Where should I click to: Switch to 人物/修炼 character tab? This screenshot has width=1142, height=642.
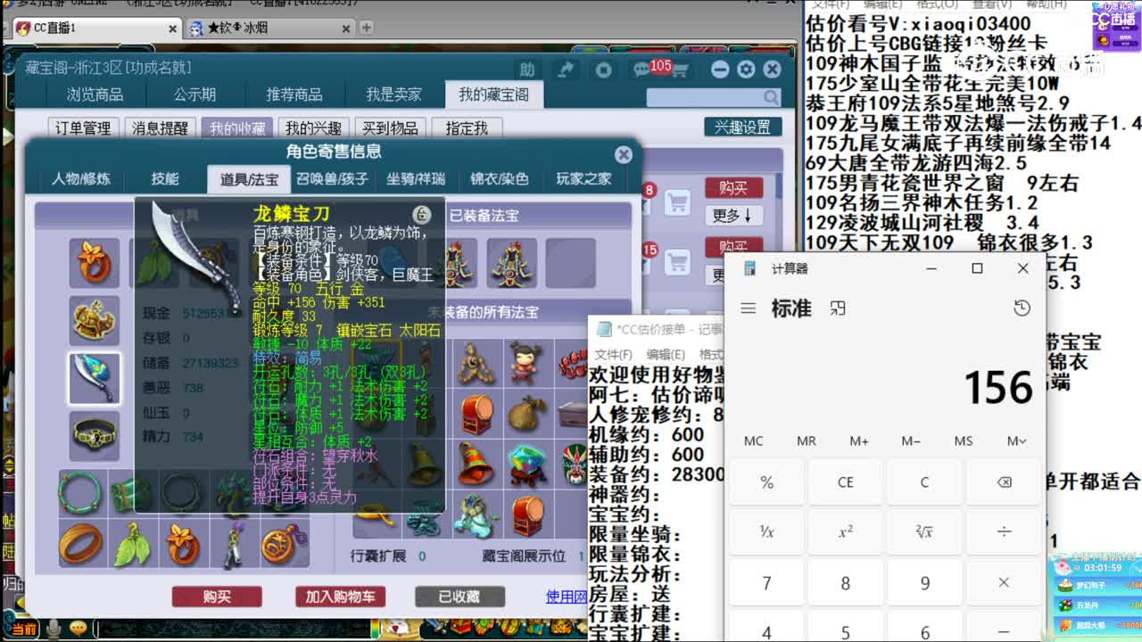(x=80, y=179)
